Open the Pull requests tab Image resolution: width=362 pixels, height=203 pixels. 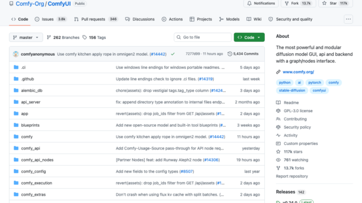[96, 19]
